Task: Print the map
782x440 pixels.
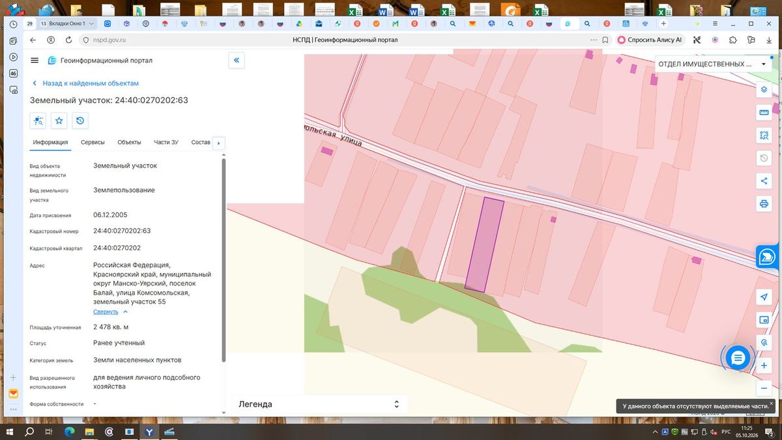Action: pyautogui.click(x=764, y=204)
